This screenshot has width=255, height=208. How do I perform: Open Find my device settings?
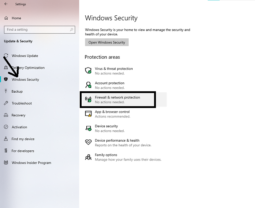pyautogui.click(x=23, y=139)
